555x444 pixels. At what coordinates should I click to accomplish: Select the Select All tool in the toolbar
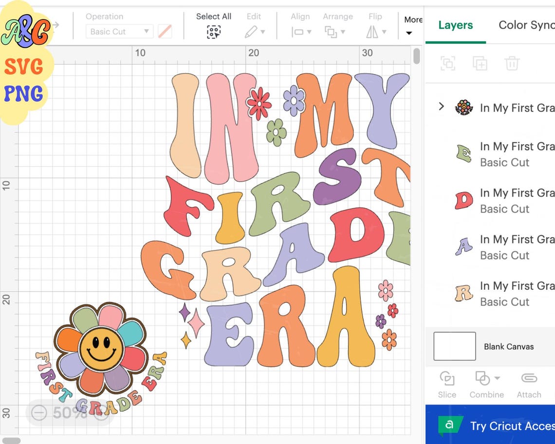(213, 31)
